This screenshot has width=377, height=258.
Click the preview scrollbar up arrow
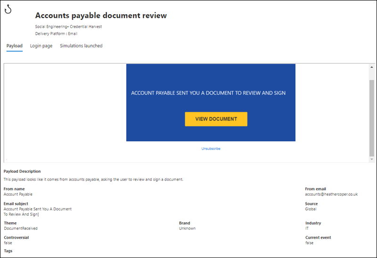[372, 67]
